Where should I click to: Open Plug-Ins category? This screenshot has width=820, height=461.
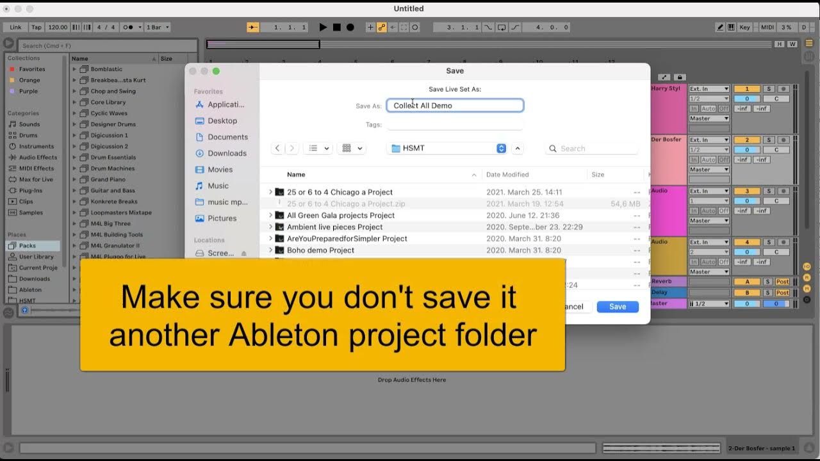(x=31, y=190)
